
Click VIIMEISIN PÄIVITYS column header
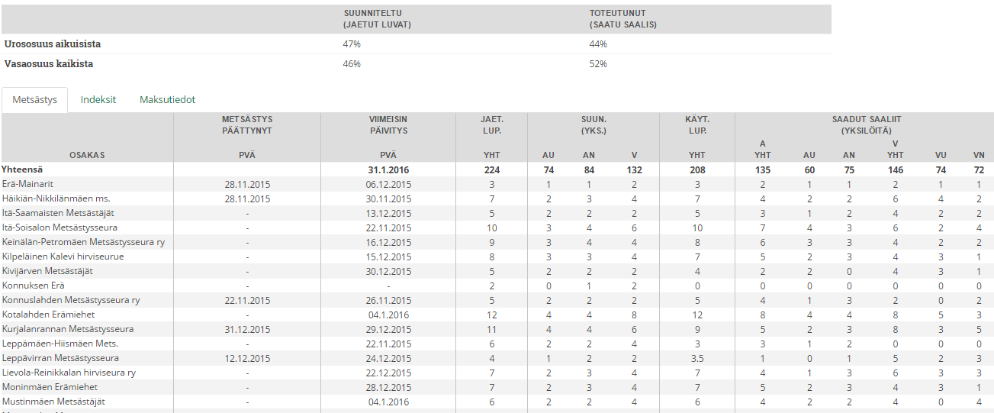(x=388, y=124)
